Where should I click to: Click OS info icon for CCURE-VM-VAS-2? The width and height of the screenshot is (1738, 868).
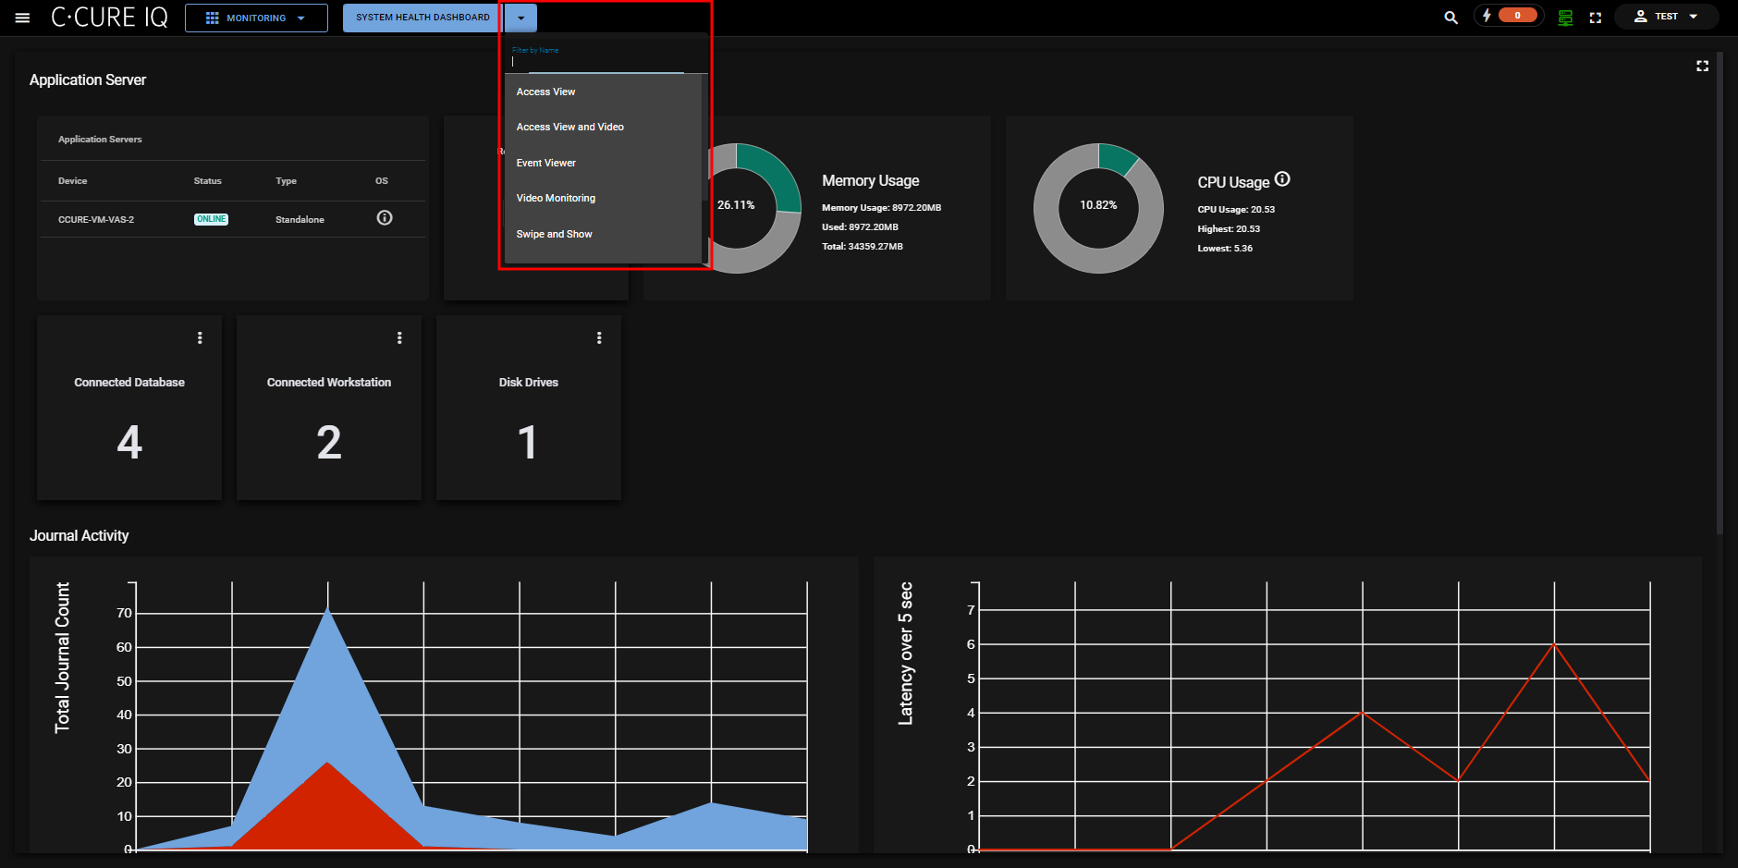(x=385, y=218)
